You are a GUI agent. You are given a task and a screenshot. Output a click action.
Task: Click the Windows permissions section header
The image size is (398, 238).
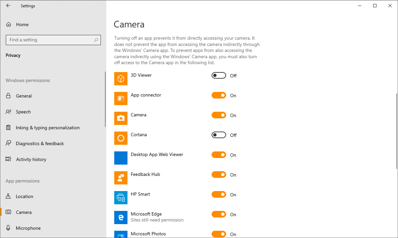[28, 80]
